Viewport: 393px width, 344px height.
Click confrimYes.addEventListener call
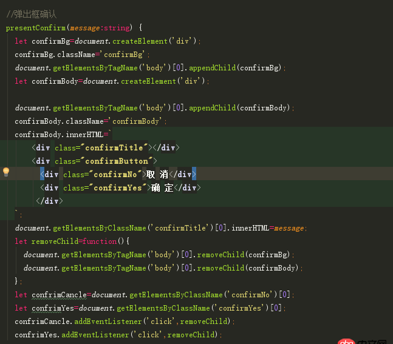[x=116, y=334]
